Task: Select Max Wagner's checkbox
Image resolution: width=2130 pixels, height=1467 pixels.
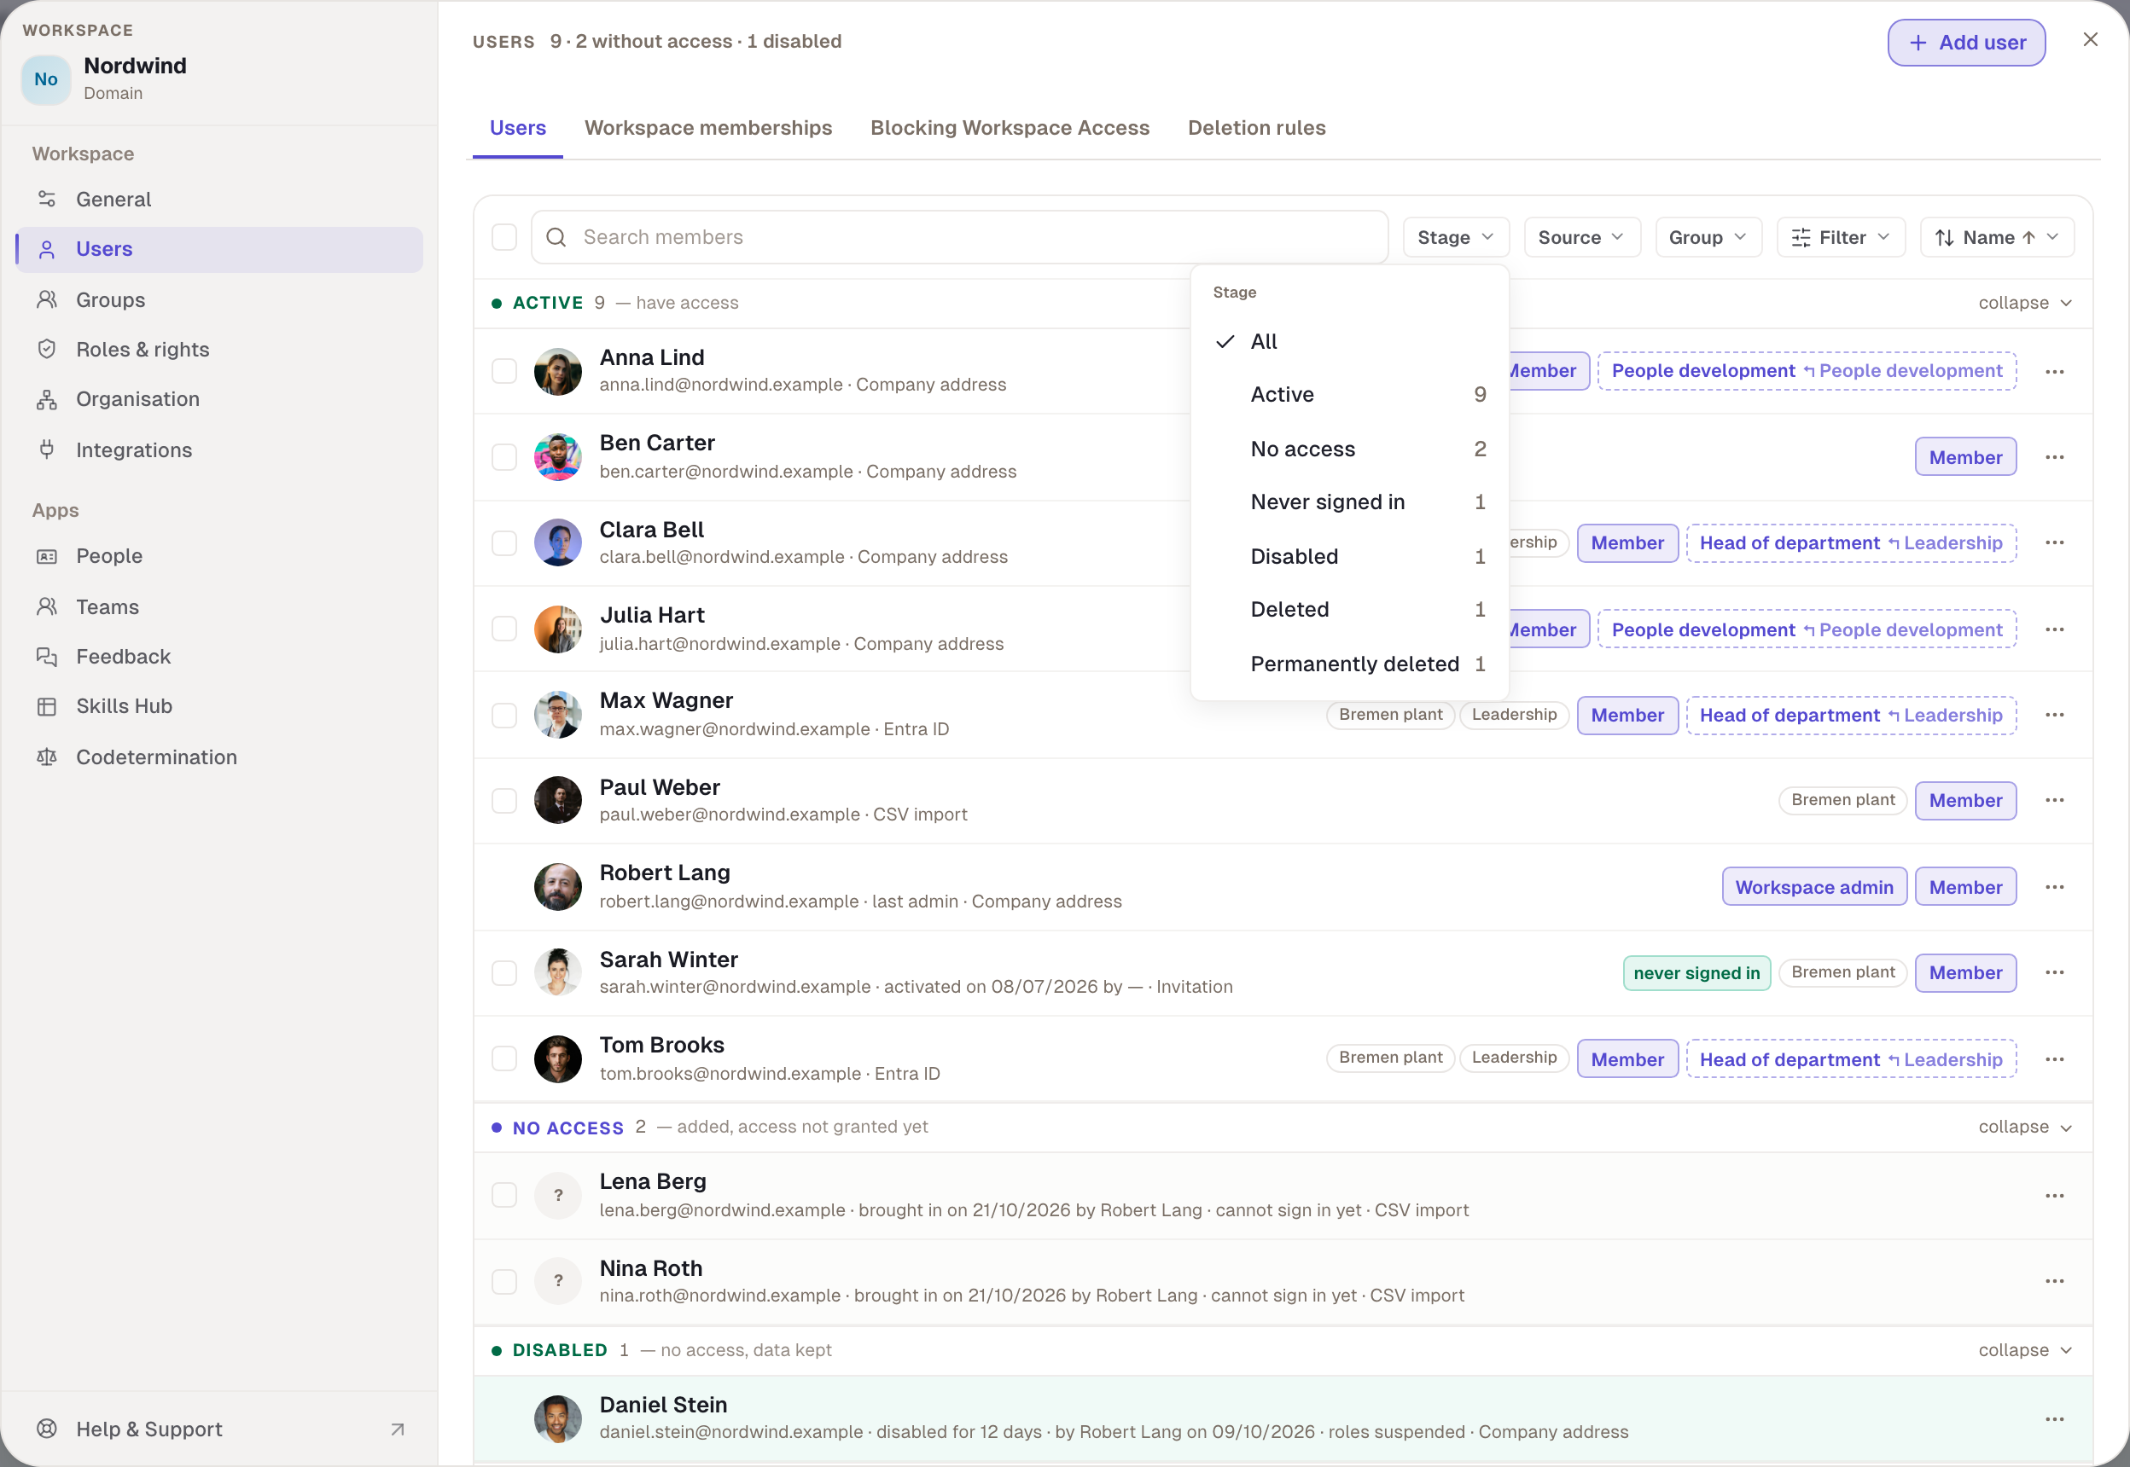Action: 504,715
